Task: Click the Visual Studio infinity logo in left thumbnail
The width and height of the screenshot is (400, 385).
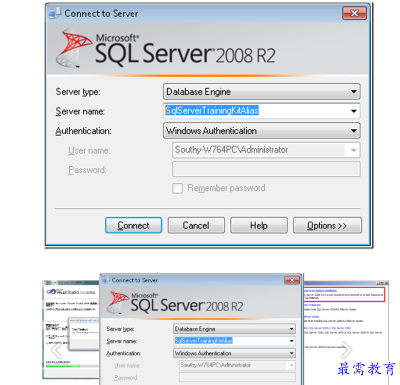Action: click(x=51, y=292)
